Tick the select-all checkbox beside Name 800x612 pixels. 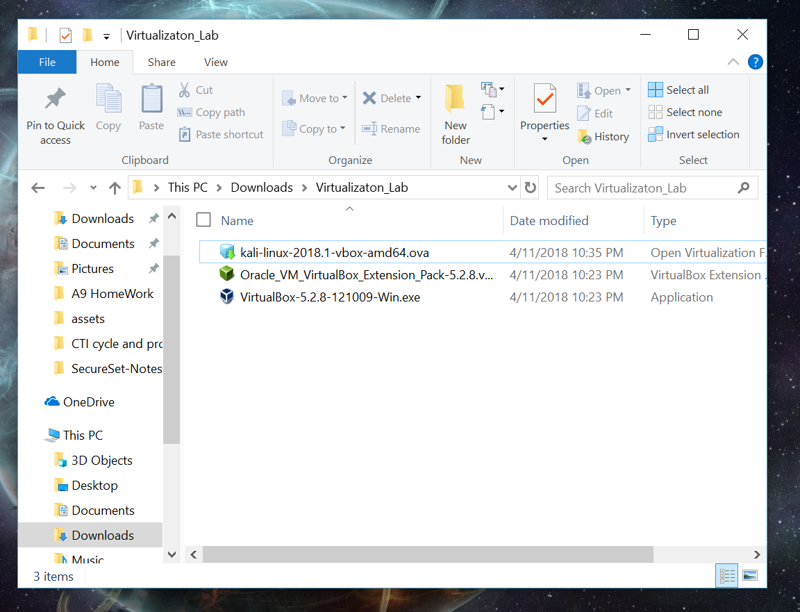tap(203, 220)
